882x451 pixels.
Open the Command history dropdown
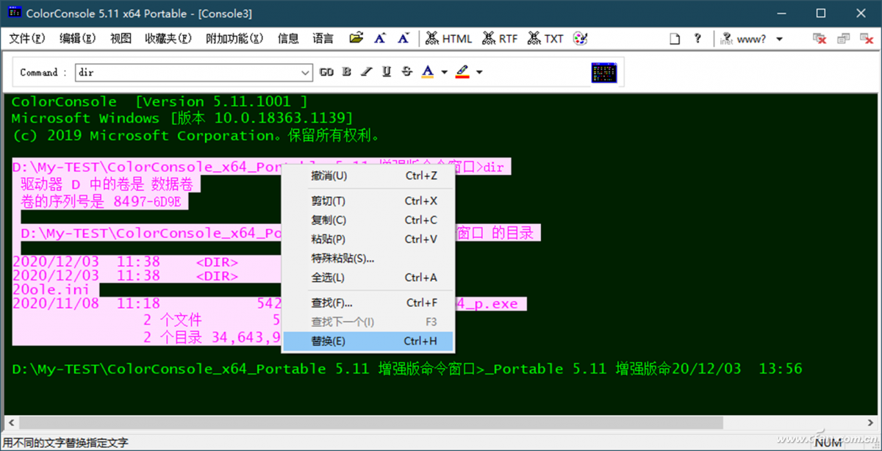[x=304, y=72]
